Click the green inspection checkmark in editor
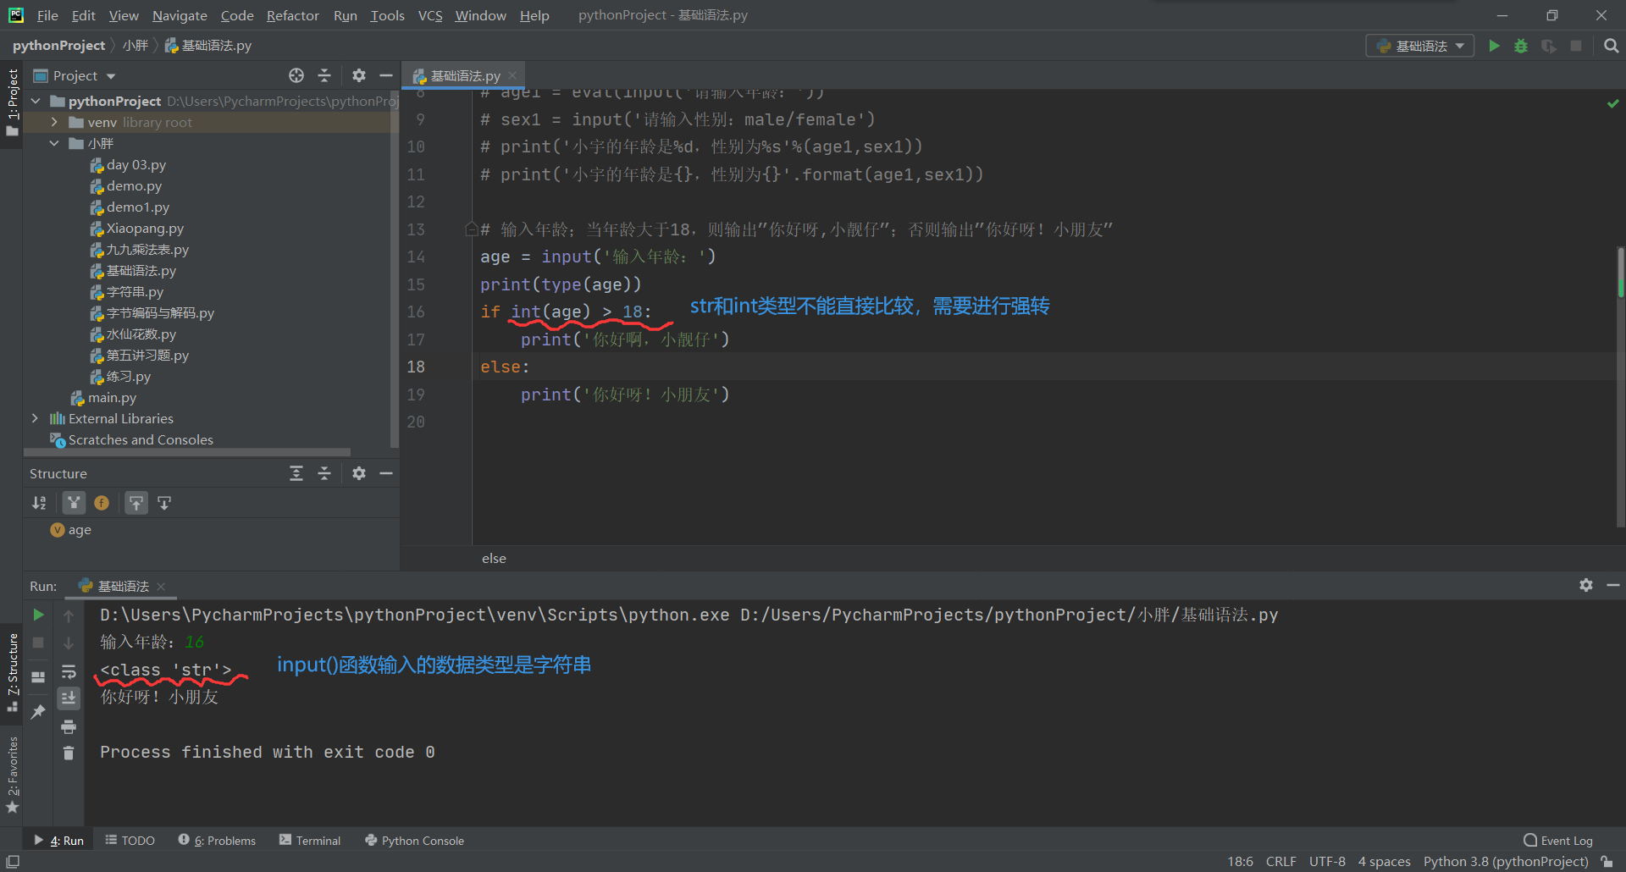Screen dimensions: 1626x872 click(x=1612, y=103)
